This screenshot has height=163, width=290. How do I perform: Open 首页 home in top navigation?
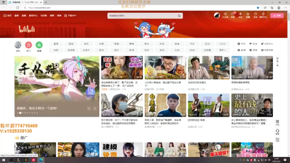click(x=7, y=16)
